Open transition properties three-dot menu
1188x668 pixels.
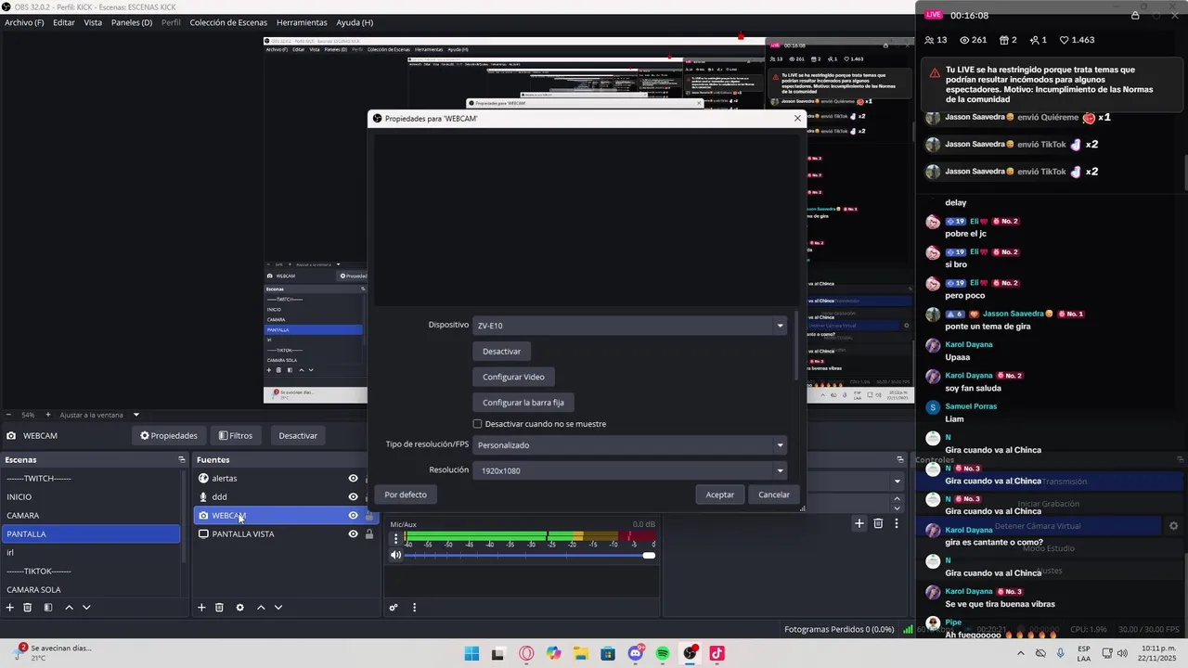(896, 524)
